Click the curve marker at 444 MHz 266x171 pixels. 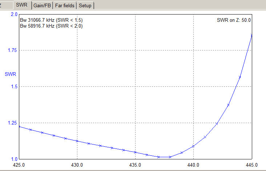[x=240, y=77]
